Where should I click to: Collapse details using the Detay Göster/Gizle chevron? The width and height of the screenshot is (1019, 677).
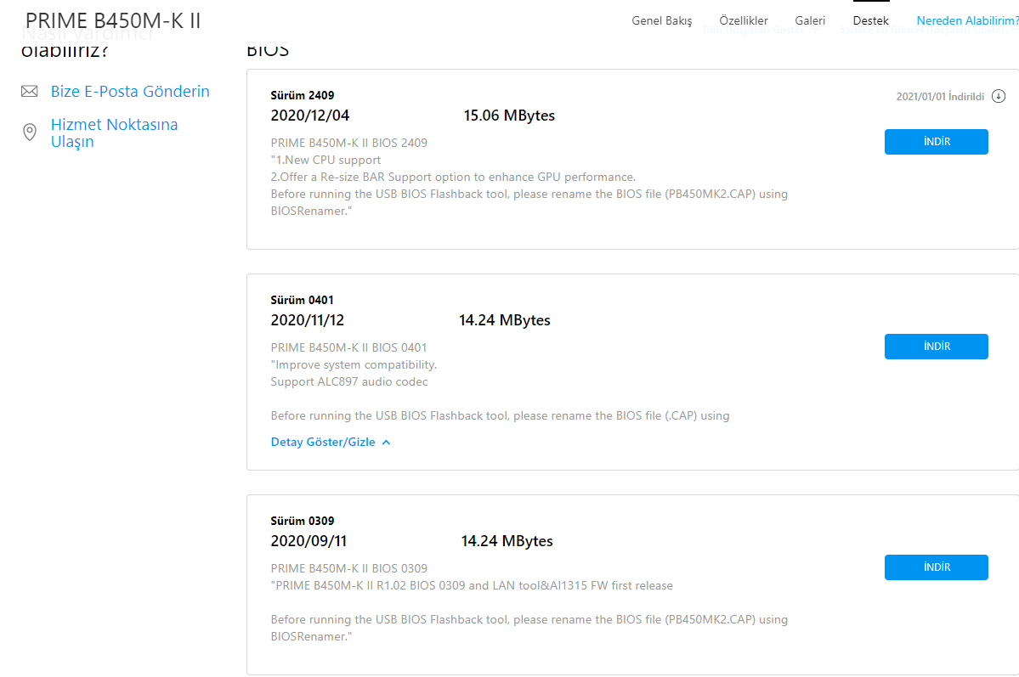[x=386, y=443]
